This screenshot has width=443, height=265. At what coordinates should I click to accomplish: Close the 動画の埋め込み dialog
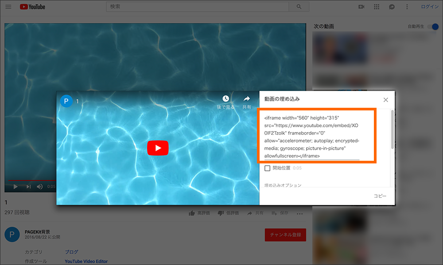pyautogui.click(x=386, y=100)
